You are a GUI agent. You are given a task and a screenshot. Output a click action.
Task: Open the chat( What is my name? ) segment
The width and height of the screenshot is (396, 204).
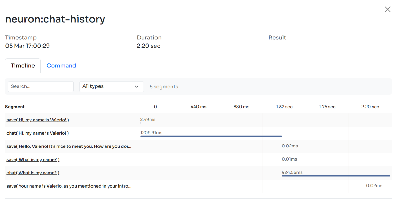point(33,173)
